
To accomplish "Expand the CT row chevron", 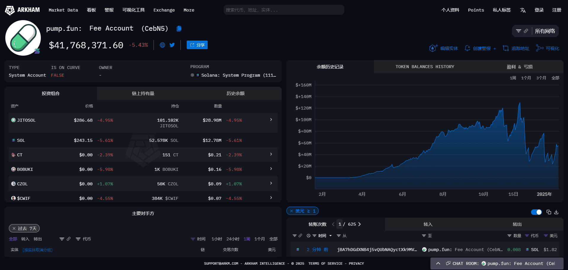I will pyautogui.click(x=271, y=154).
